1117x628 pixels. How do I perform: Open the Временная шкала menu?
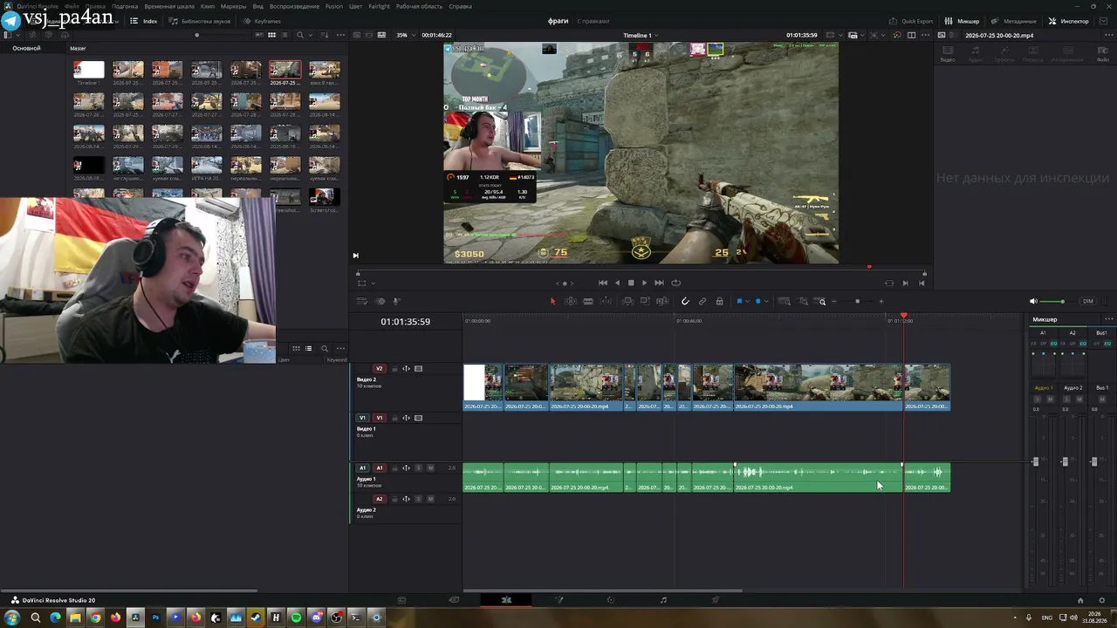click(169, 6)
